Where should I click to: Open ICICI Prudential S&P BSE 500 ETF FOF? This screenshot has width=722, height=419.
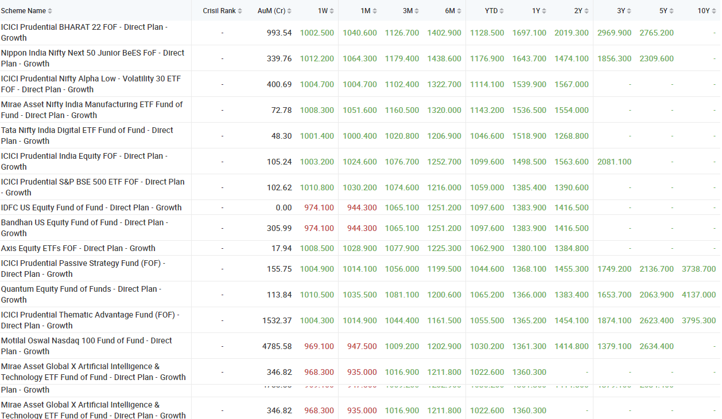pos(93,187)
